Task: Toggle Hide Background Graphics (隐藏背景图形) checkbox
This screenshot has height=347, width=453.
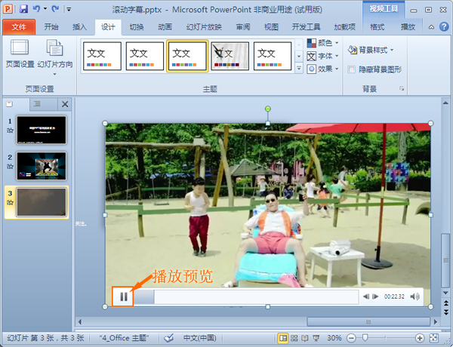Action: [x=353, y=69]
